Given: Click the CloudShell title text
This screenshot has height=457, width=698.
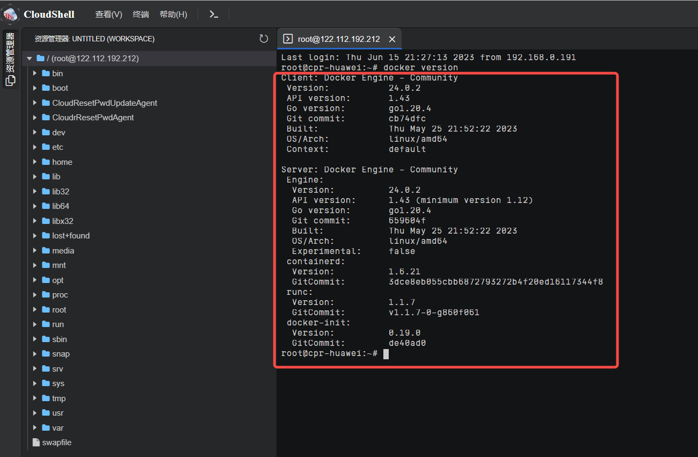Looking at the screenshot, I should 49,14.
